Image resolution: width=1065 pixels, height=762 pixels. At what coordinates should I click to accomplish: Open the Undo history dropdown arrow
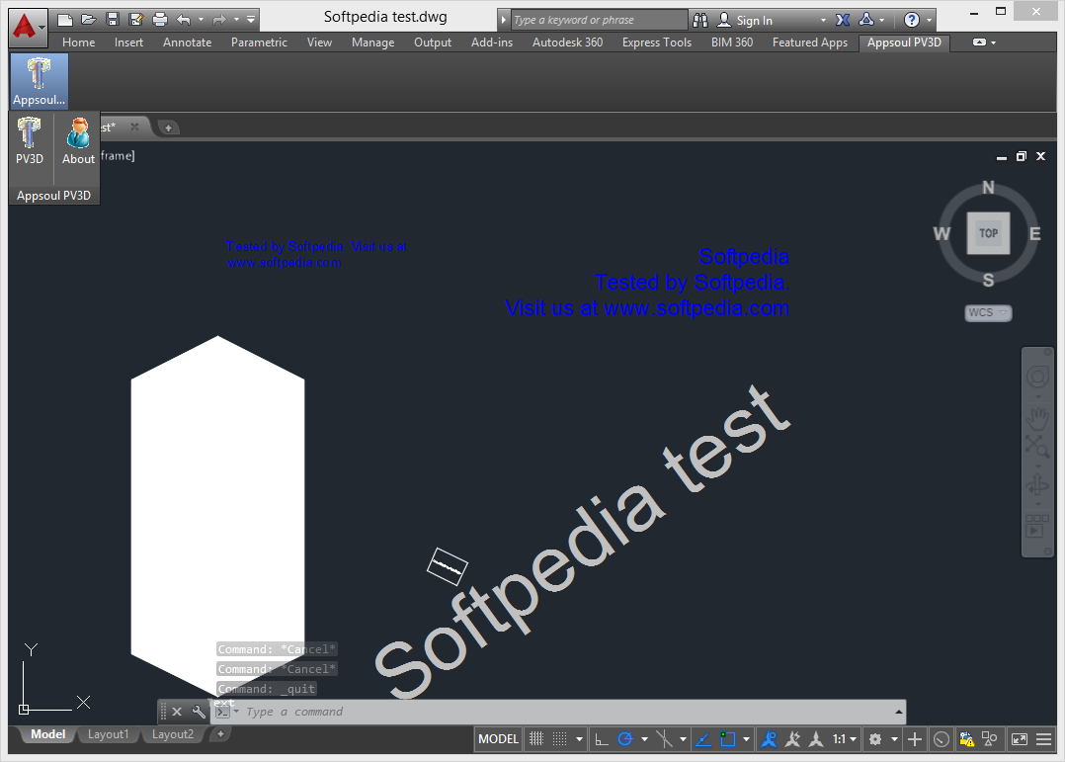point(202,20)
